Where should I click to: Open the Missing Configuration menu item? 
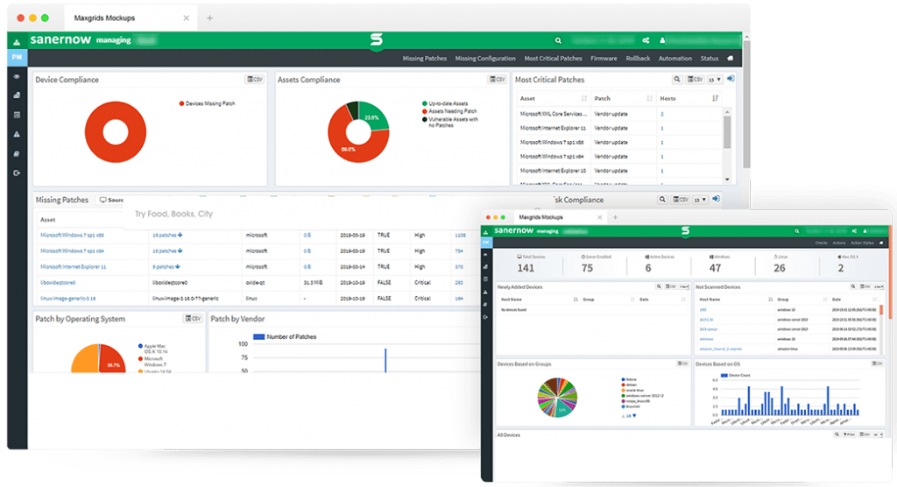coord(485,59)
